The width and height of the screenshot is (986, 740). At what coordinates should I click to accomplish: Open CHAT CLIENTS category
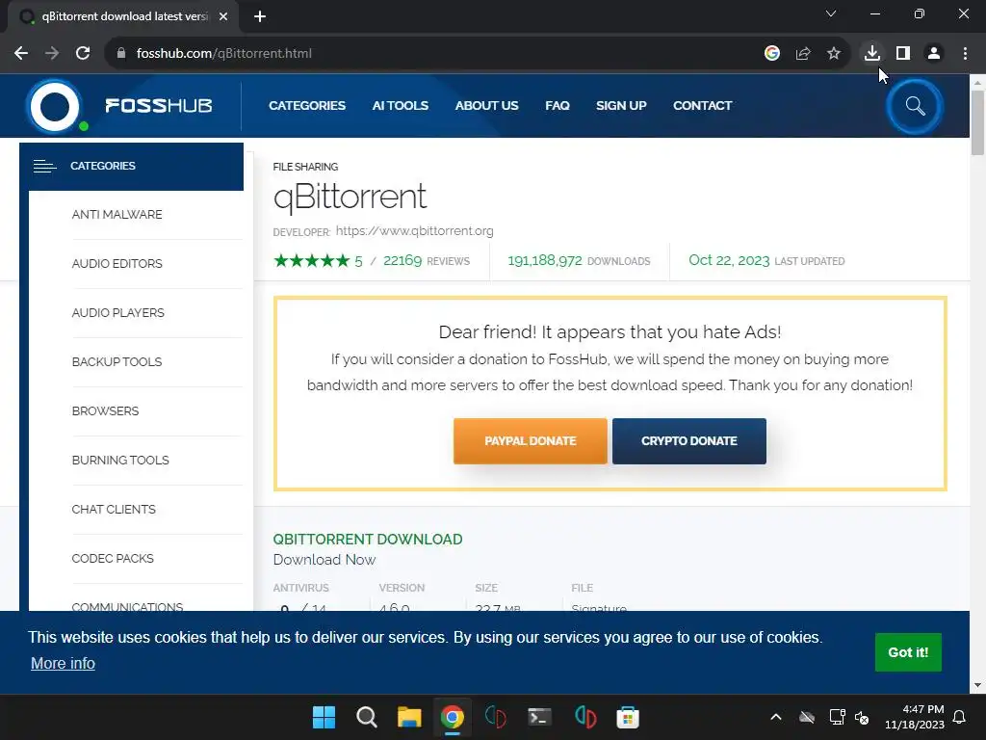(114, 509)
